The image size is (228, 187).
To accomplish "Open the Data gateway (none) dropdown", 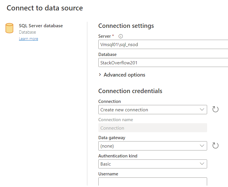I will tap(153, 146).
